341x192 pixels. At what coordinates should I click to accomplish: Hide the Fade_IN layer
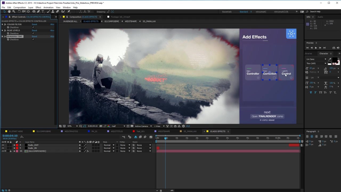[x=3, y=148]
